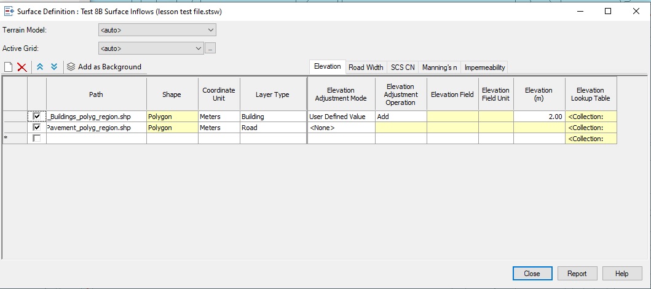Click the Help button
This screenshot has width=651, height=289.
[x=621, y=274]
